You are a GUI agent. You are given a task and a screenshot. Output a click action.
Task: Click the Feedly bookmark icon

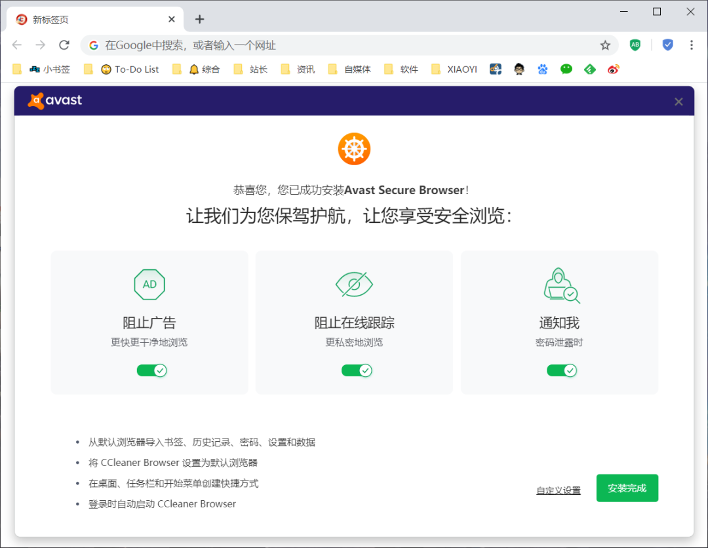tap(589, 69)
